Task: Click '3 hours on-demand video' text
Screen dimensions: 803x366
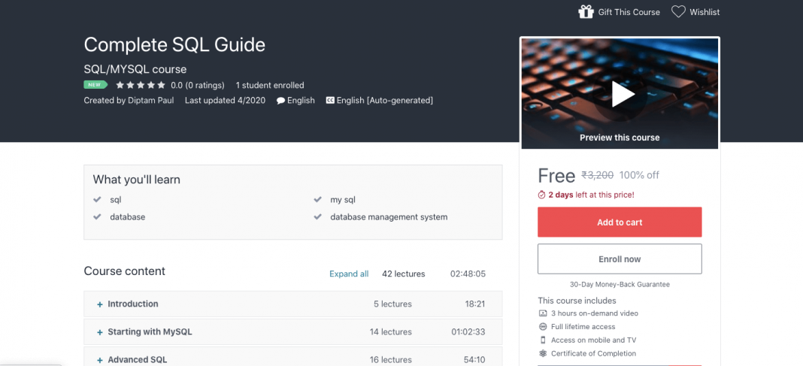Action: (595, 313)
